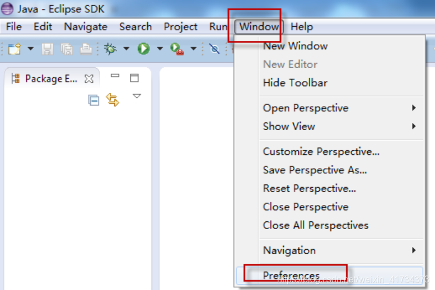This screenshot has height=290, width=435.
Task: Select Close Perspective entry
Action: (330, 207)
